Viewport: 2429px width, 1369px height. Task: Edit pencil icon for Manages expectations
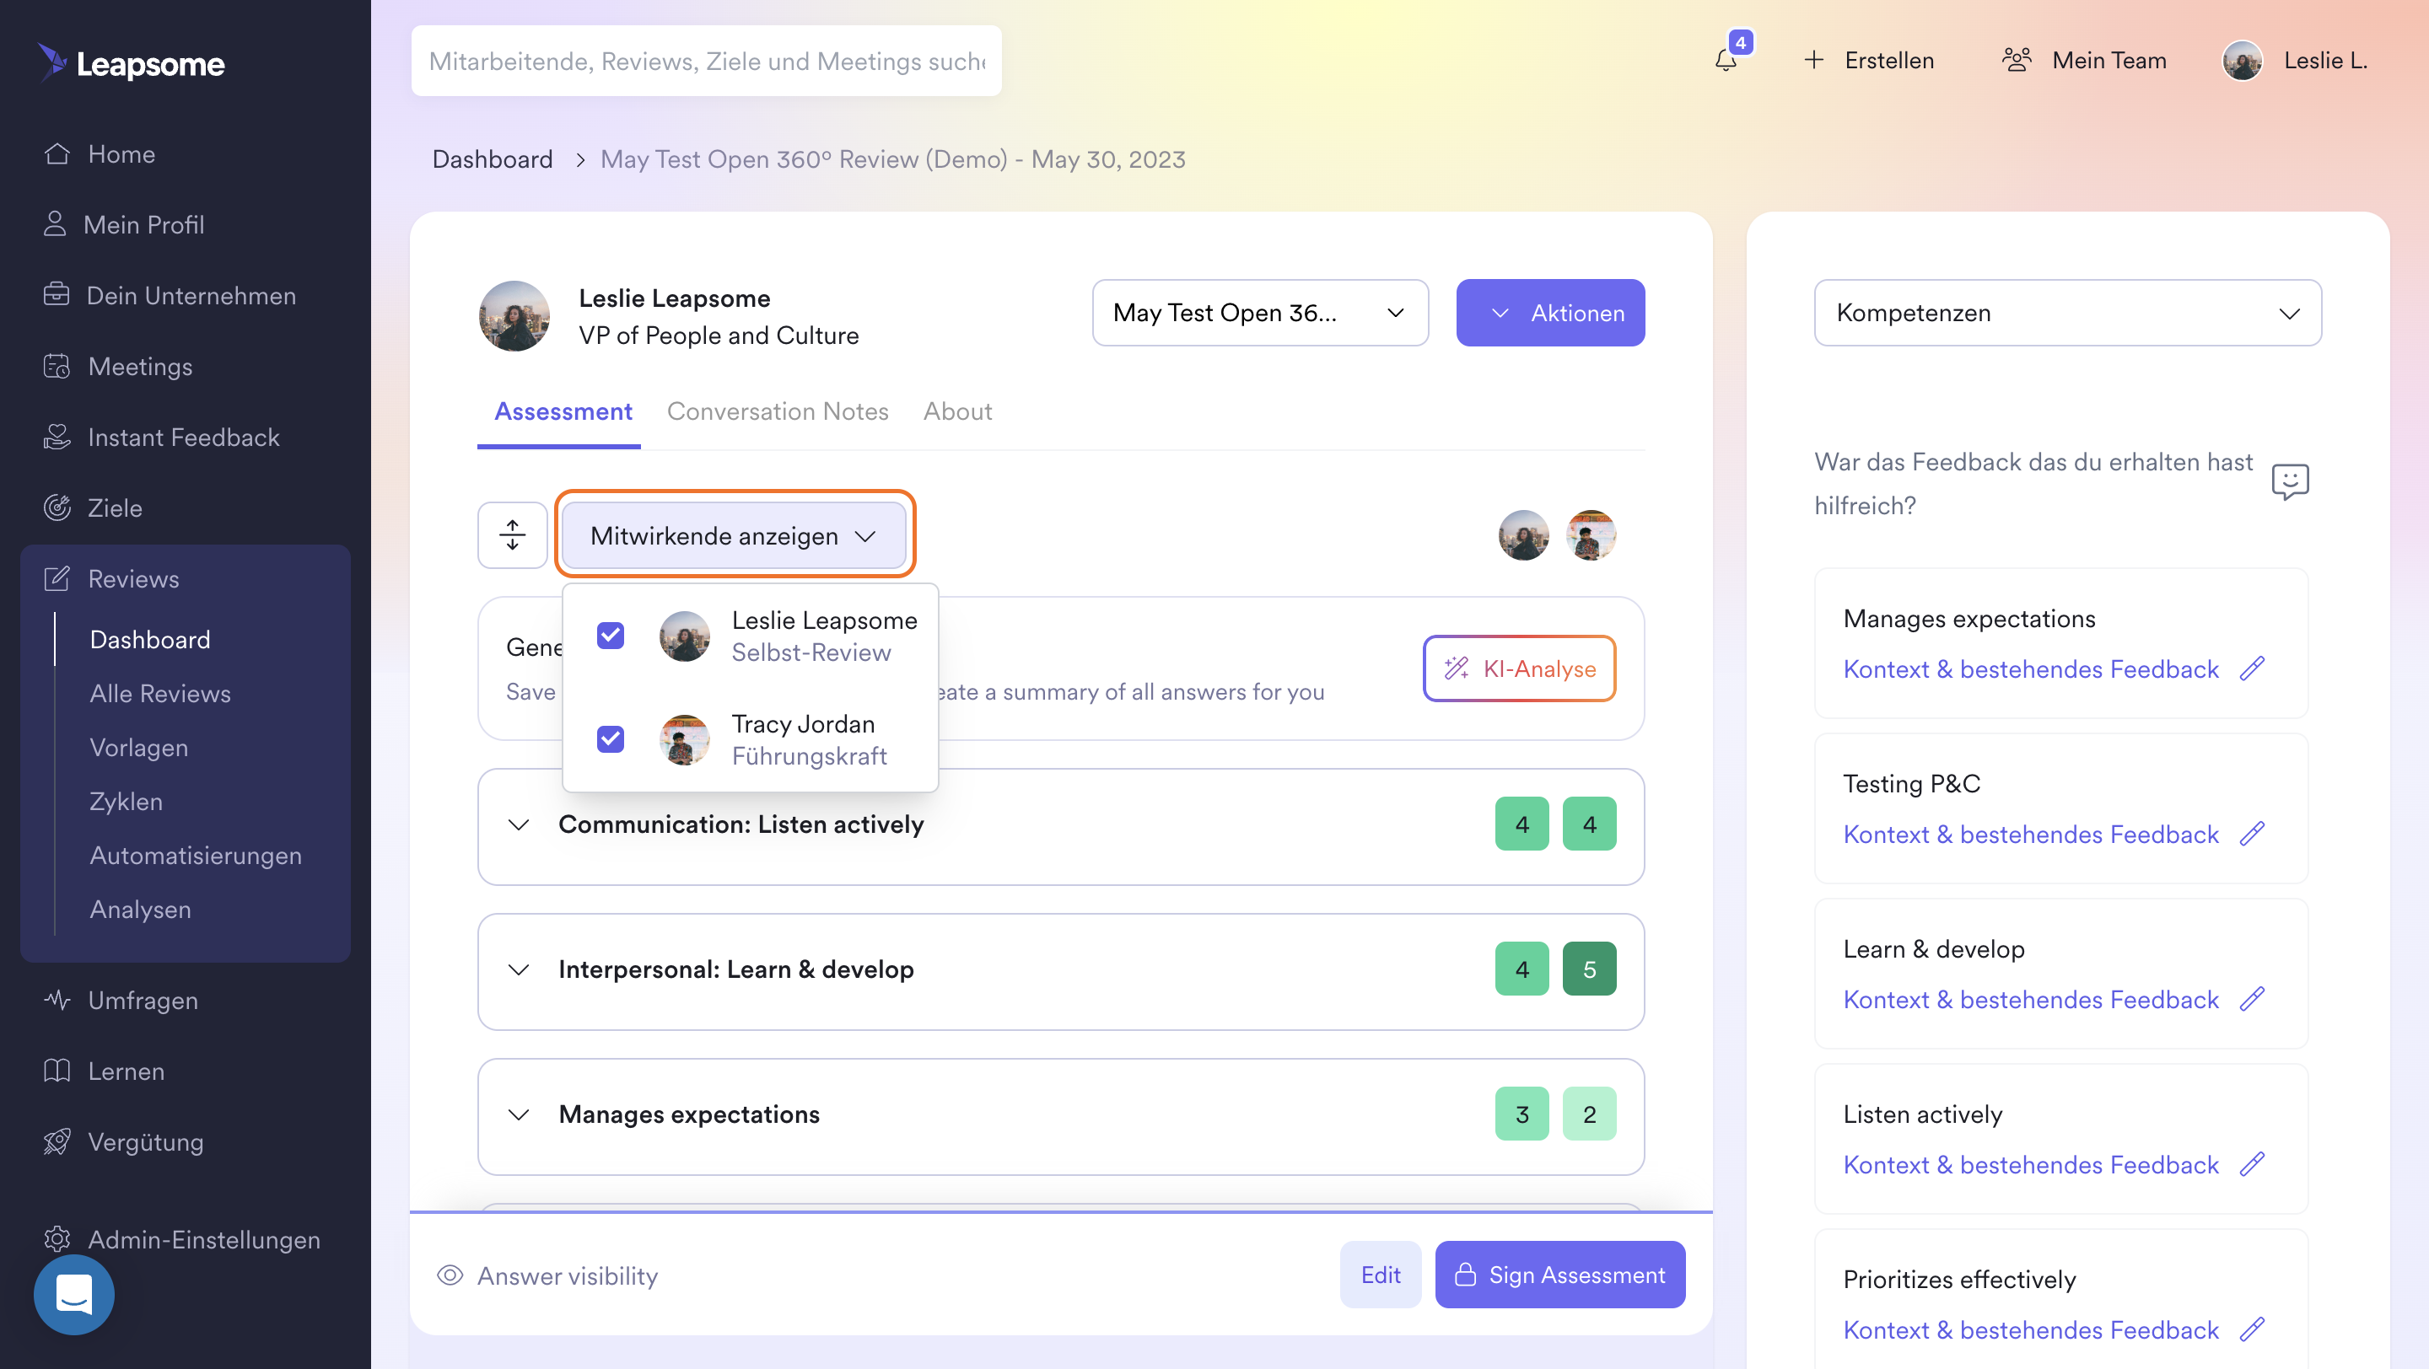pos(2253,668)
